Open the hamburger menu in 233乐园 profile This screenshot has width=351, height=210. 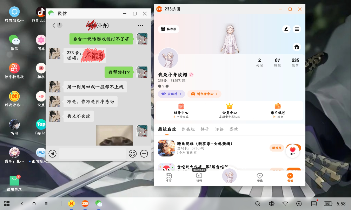click(x=297, y=29)
